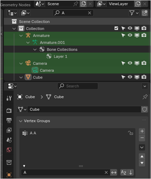Hide Camera with the eye icon
The image size is (151, 179).
tap(130, 63)
